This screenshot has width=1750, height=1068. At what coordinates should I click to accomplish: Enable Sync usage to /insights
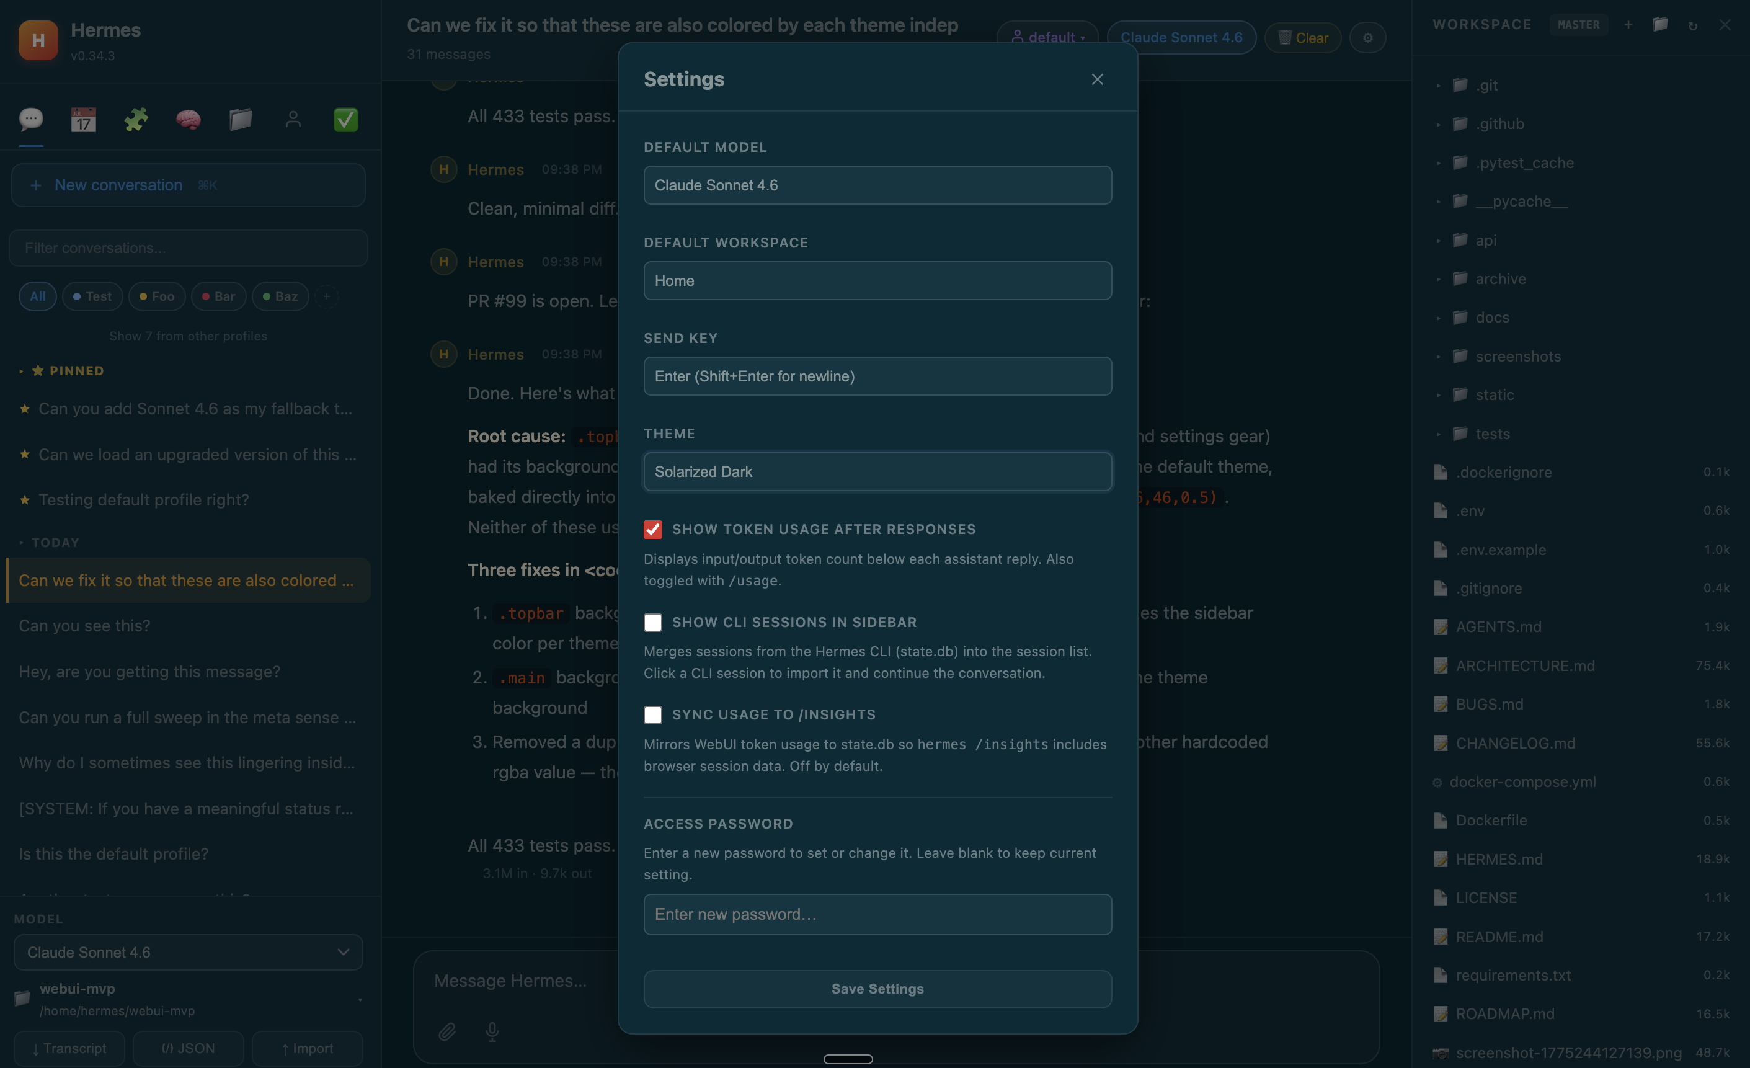point(654,714)
